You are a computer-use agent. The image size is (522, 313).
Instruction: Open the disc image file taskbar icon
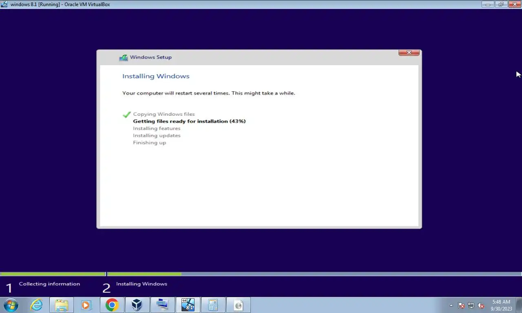238,305
